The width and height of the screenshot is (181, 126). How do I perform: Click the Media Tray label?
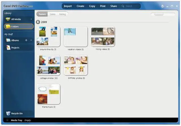click(16, 120)
